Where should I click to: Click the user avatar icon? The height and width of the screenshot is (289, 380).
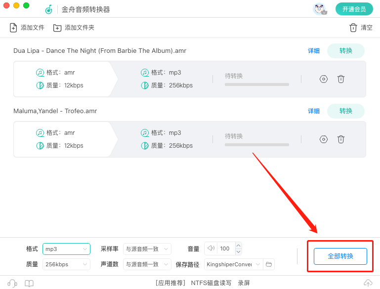tap(319, 9)
